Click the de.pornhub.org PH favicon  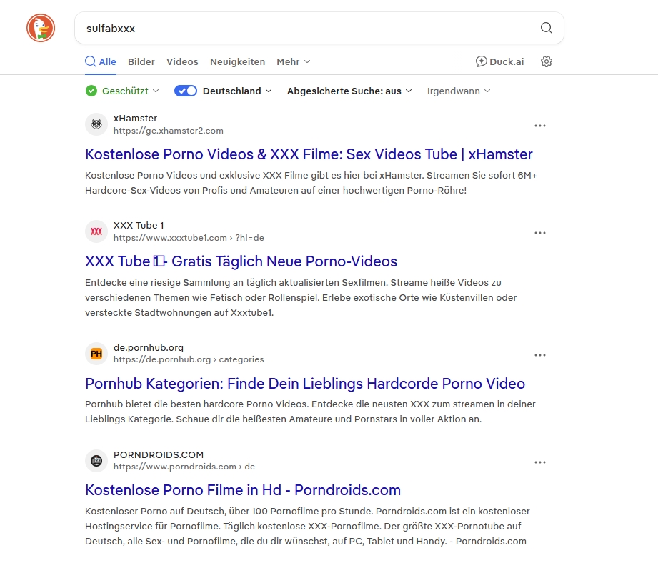pyautogui.click(x=96, y=354)
